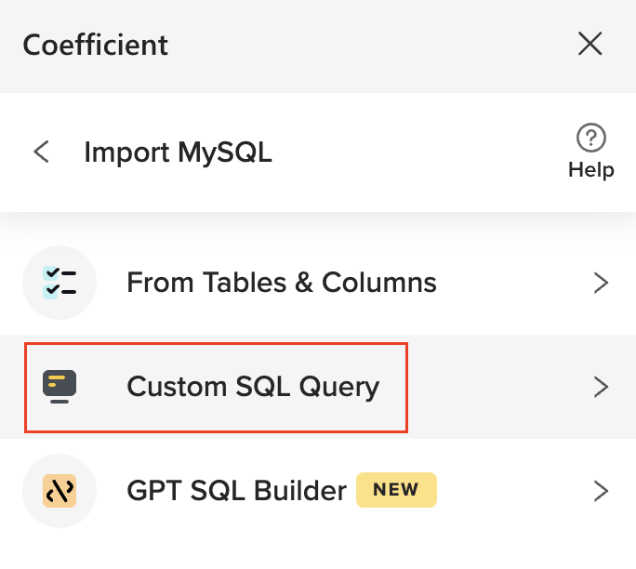Expand chevron next to From Tables & Columns
636x569 pixels.
pos(601,283)
